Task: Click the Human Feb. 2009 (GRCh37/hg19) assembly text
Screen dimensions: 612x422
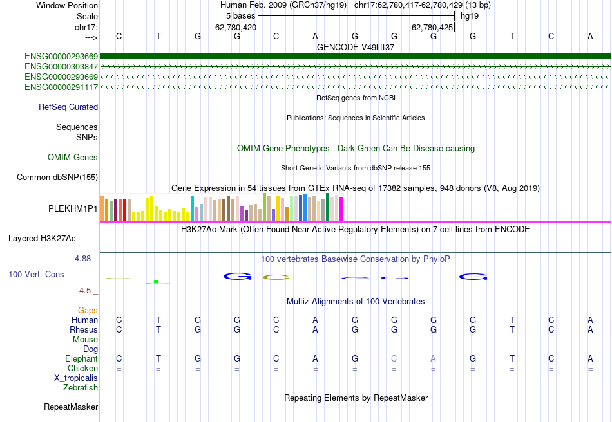Action: (x=283, y=5)
